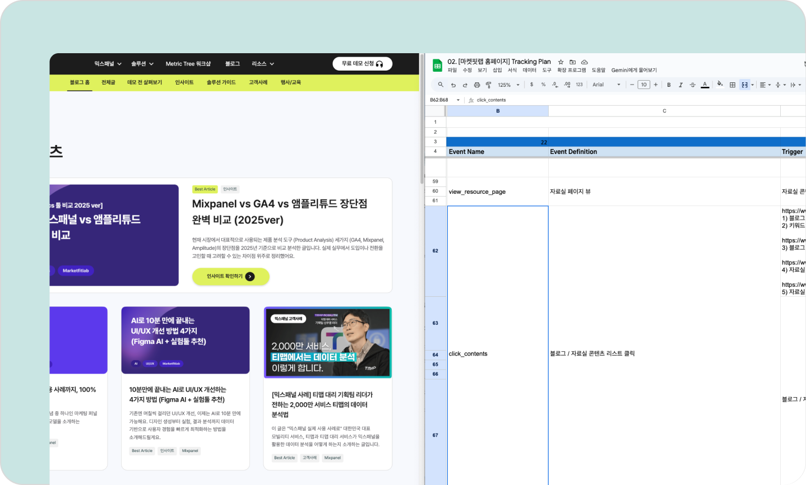This screenshot has height=485, width=806.
Task: Open the 도구 menu
Action: pos(547,71)
